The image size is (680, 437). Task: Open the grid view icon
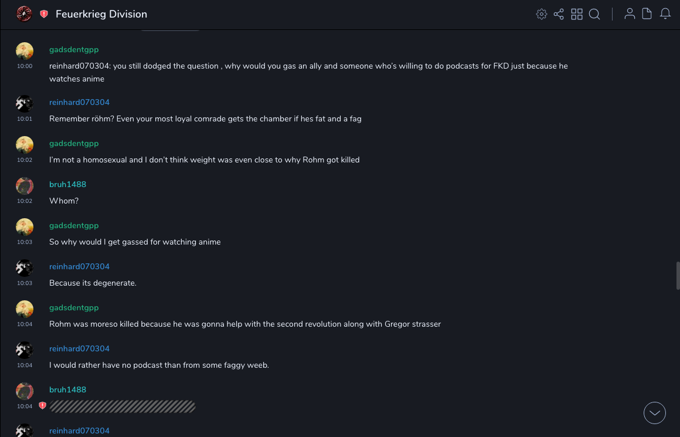tap(577, 14)
